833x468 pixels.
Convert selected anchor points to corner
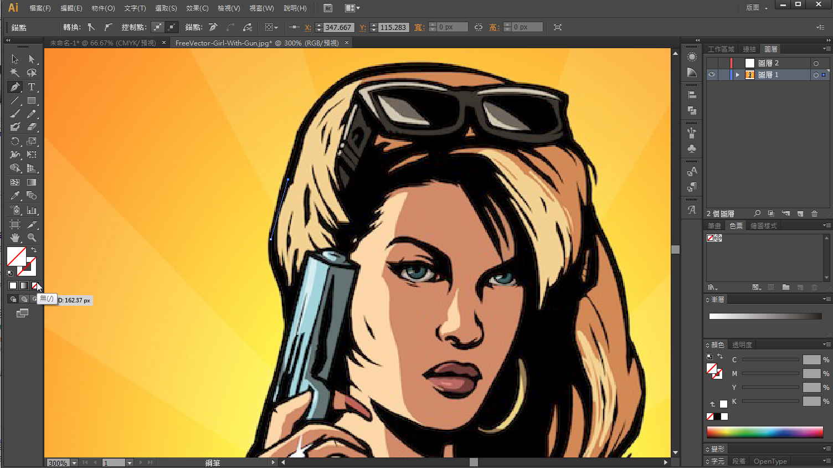click(x=91, y=27)
